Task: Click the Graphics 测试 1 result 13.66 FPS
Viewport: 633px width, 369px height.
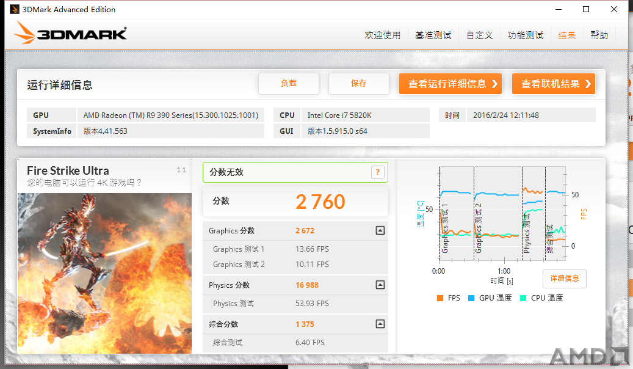Action: click(312, 249)
